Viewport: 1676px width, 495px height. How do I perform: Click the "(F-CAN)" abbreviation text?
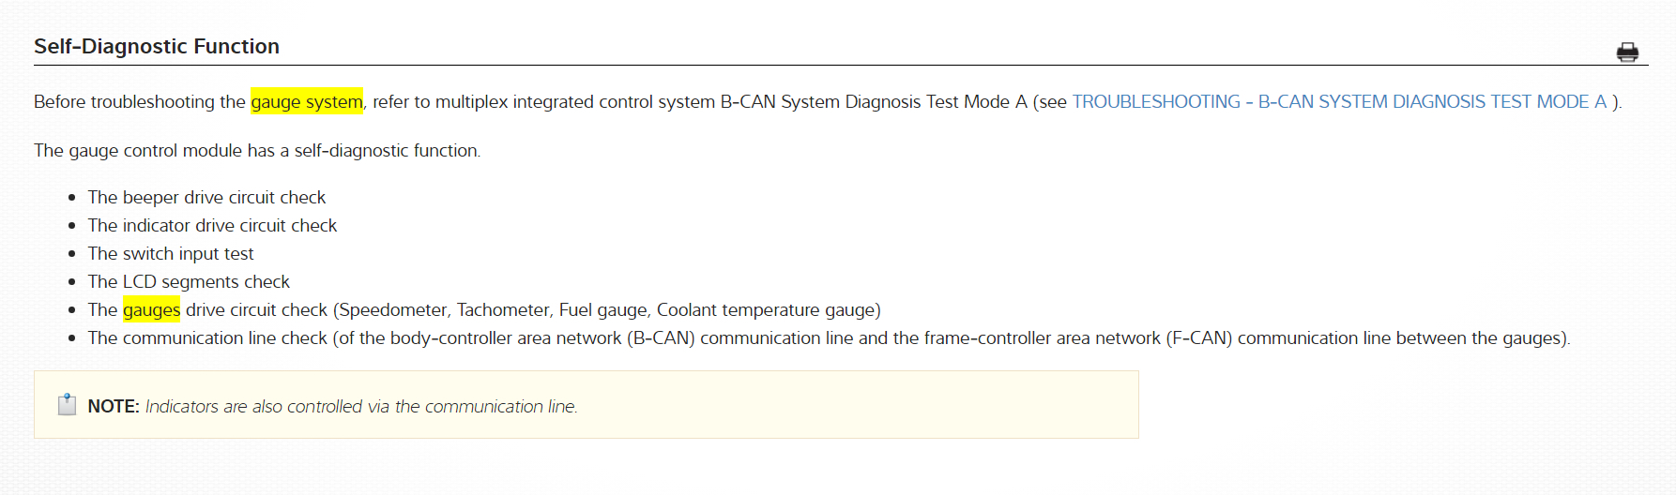(x=1199, y=338)
